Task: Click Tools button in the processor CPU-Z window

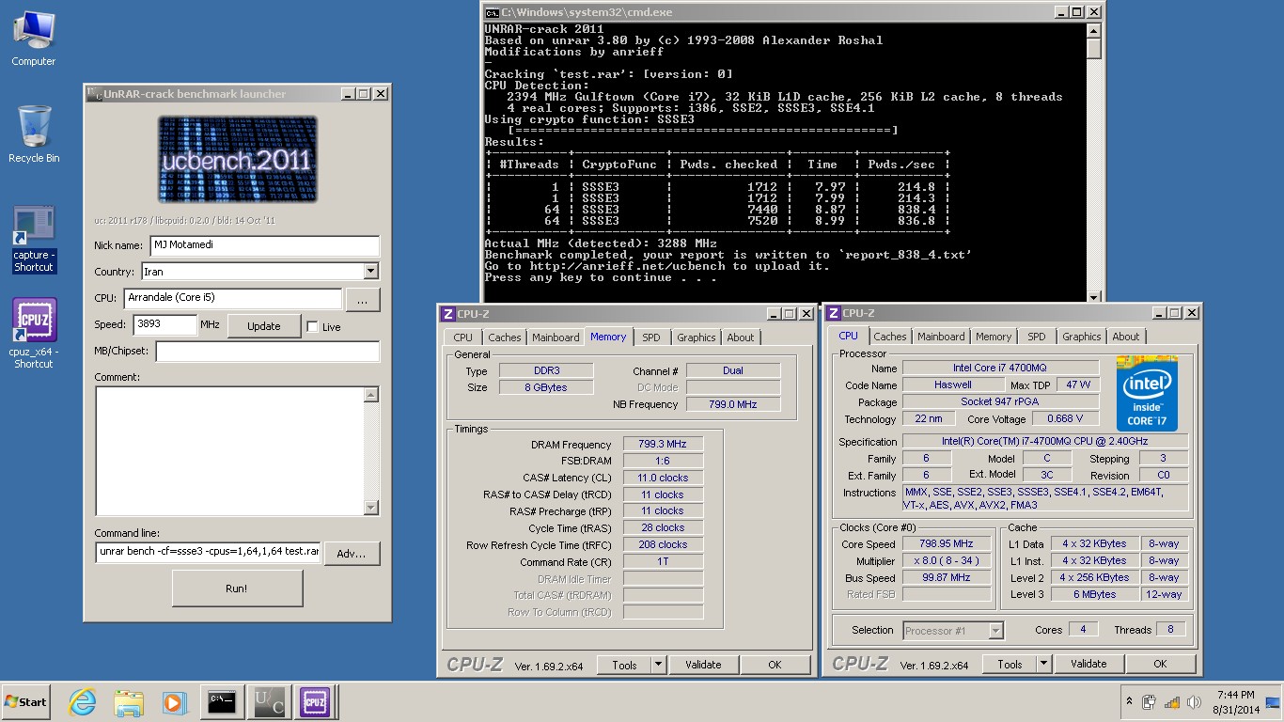Action: (1010, 665)
